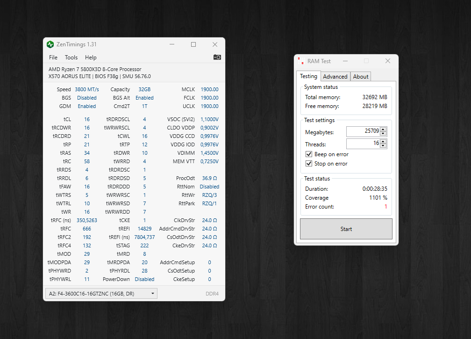Click the tRFC (ns) value 350,5263

[x=87, y=220]
